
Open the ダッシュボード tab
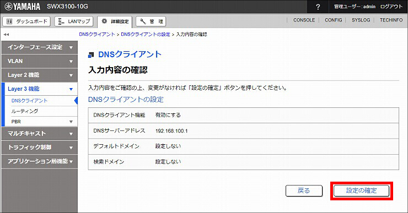(26, 21)
